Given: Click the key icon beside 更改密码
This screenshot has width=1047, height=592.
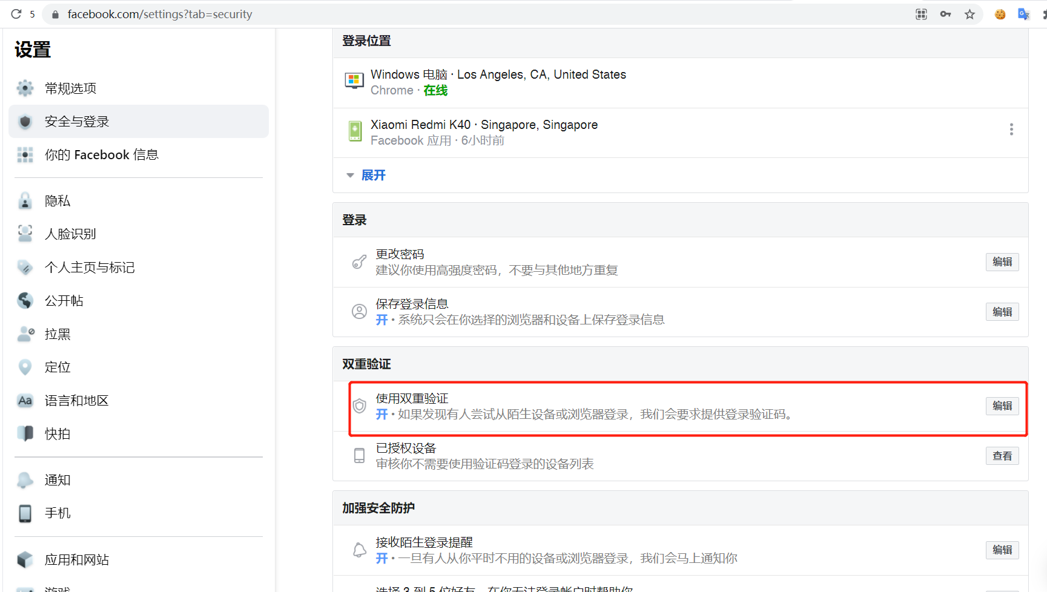Looking at the screenshot, I should tap(359, 262).
